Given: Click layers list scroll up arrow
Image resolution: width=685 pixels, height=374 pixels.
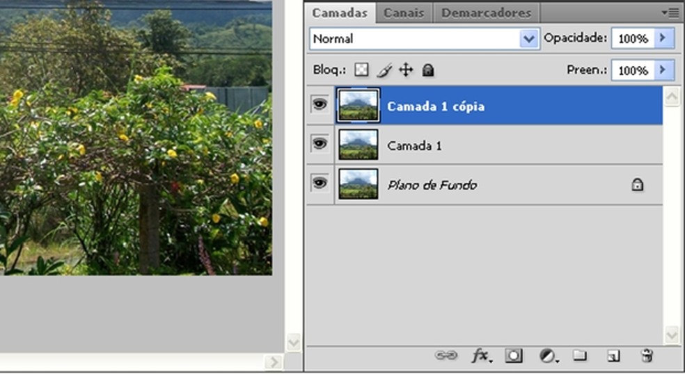Looking at the screenshot, I should (672, 97).
